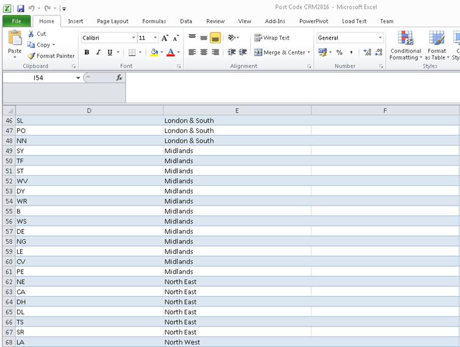Apply Comma Style format

click(351, 53)
